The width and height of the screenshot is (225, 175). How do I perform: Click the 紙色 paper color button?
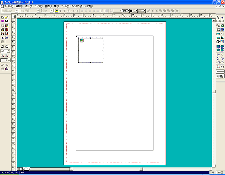[x=220, y=76]
